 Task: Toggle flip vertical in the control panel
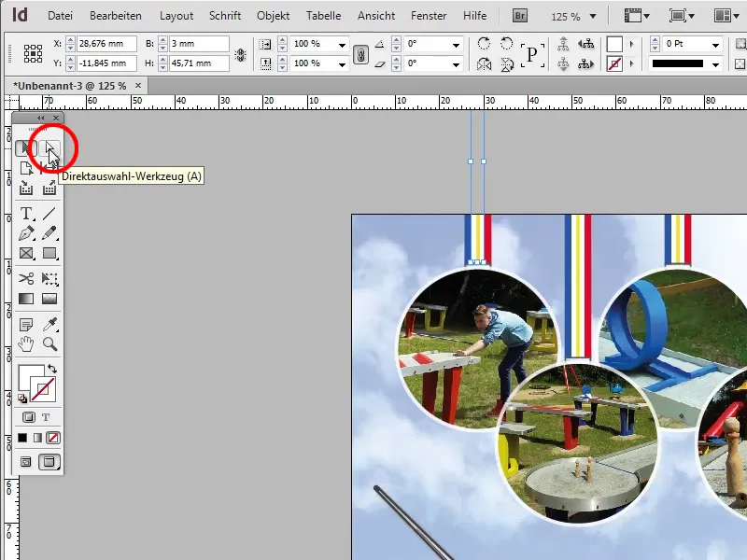507,63
